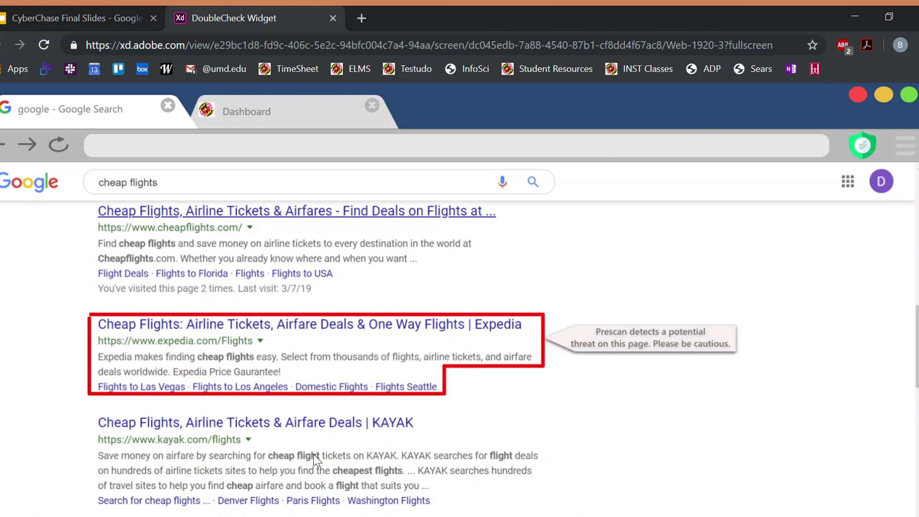919x517 pixels.
Task: Bookmark this page with the star icon
Action: click(x=812, y=45)
